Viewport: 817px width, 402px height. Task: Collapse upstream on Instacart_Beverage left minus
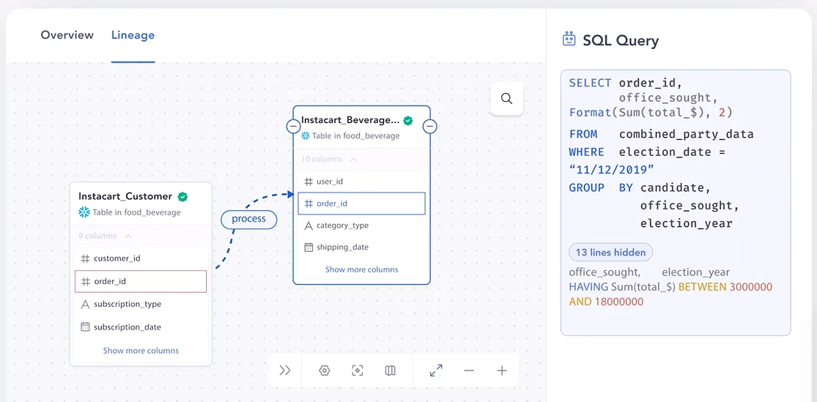(293, 126)
